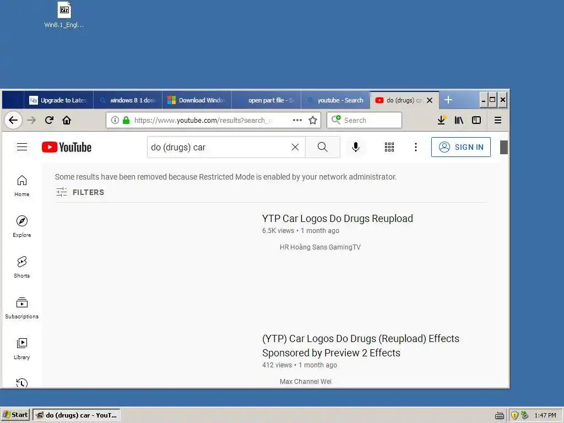Click the YouTube magnifier search button
Screen dimensions: 564x423
323,147
